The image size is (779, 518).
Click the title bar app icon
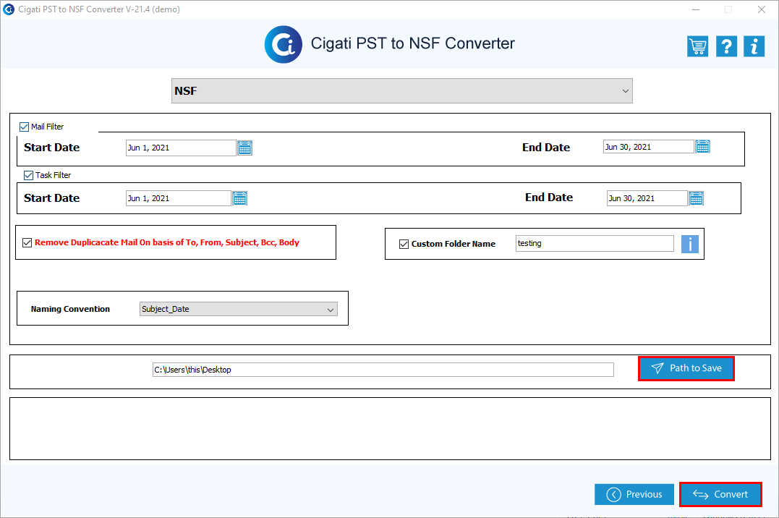click(9, 9)
